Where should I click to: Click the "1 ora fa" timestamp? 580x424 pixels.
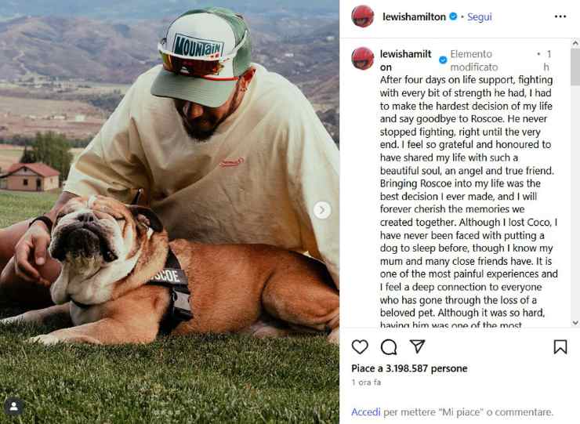pyautogui.click(x=366, y=382)
